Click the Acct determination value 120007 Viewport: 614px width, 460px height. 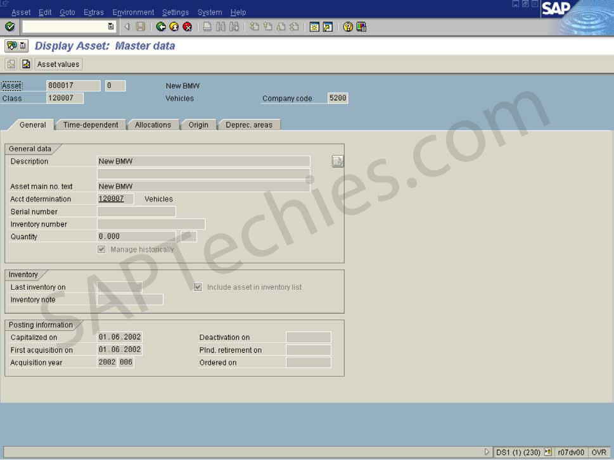click(x=114, y=199)
